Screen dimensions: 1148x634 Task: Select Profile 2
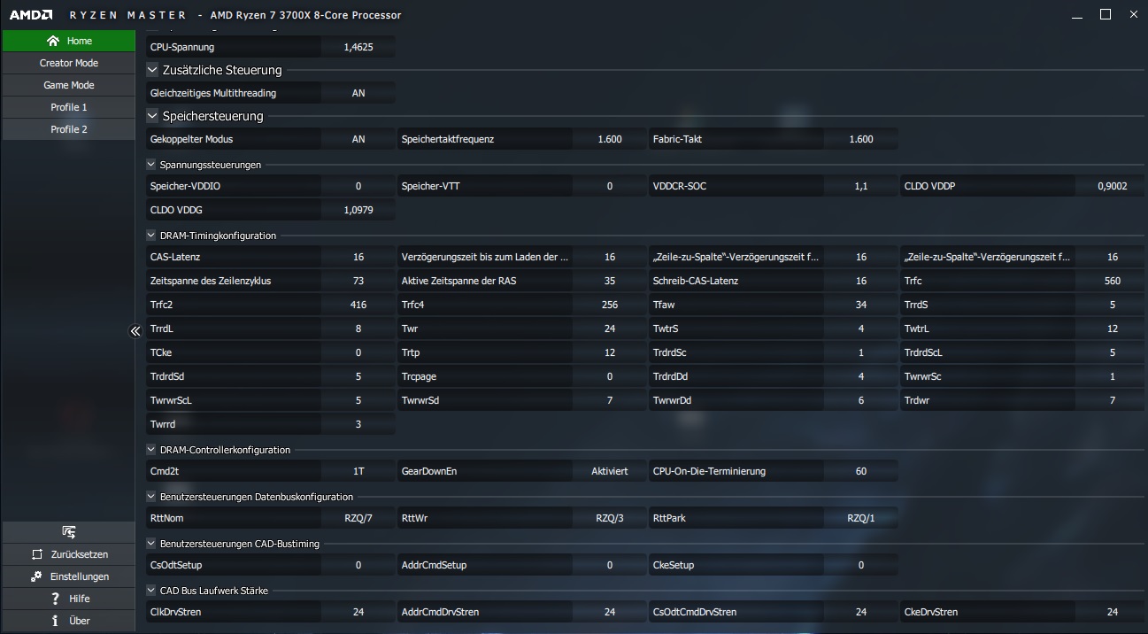(68, 129)
